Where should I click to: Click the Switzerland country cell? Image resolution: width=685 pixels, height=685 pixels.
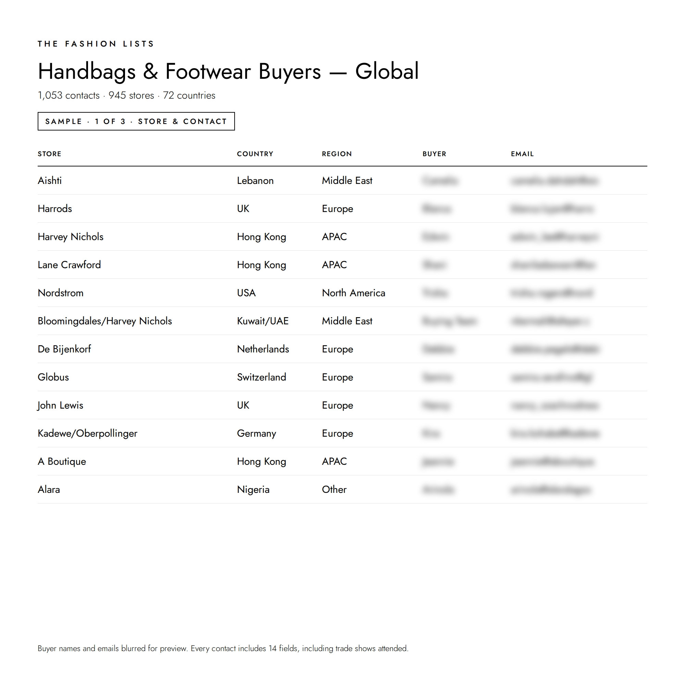[262, 377]
